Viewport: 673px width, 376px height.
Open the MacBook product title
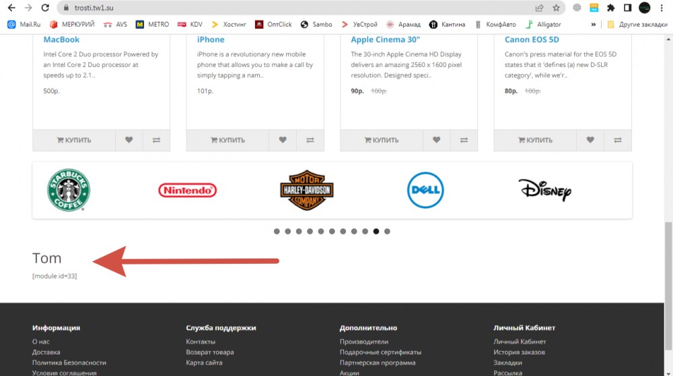click(61, 40)
